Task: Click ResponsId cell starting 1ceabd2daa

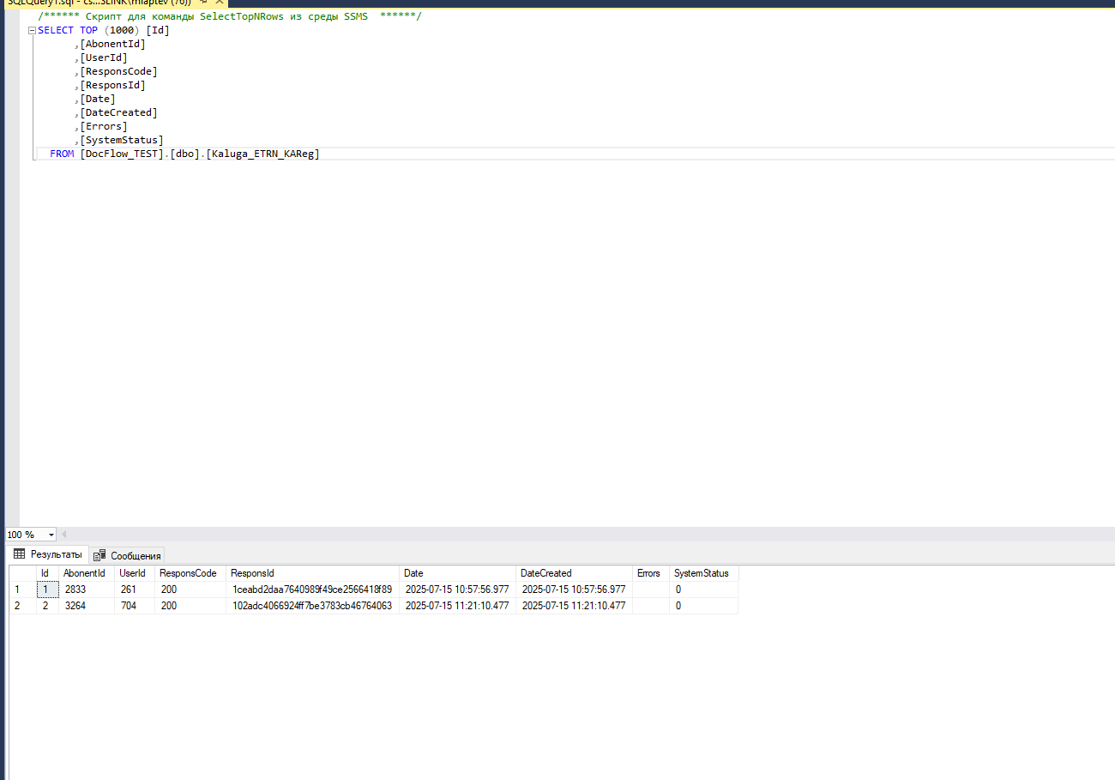Action: point(313,590)
